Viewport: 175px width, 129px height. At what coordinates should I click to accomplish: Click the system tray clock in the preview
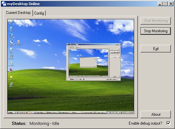(131, 113)
